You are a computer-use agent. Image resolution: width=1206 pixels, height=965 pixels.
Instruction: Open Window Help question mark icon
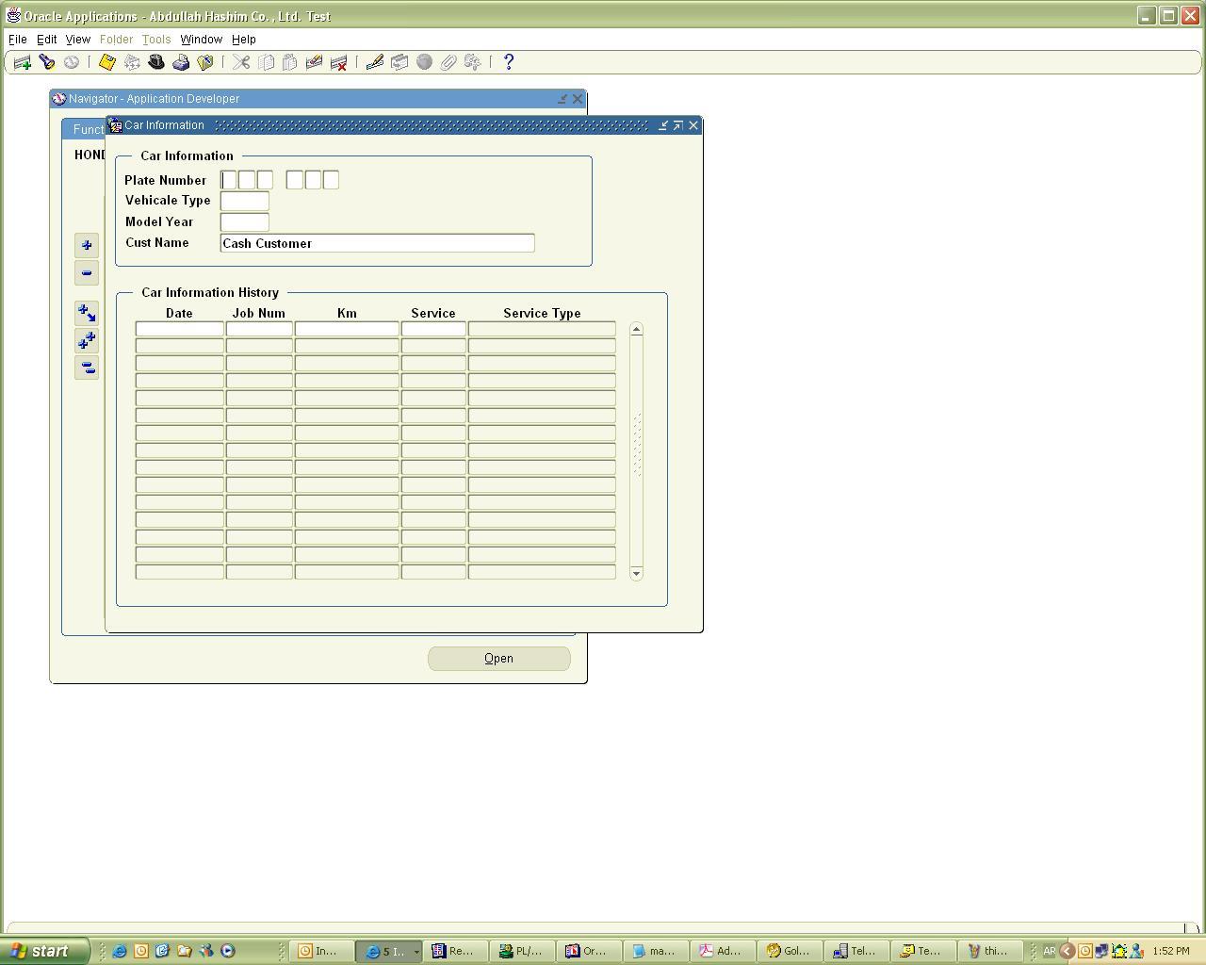509,62
